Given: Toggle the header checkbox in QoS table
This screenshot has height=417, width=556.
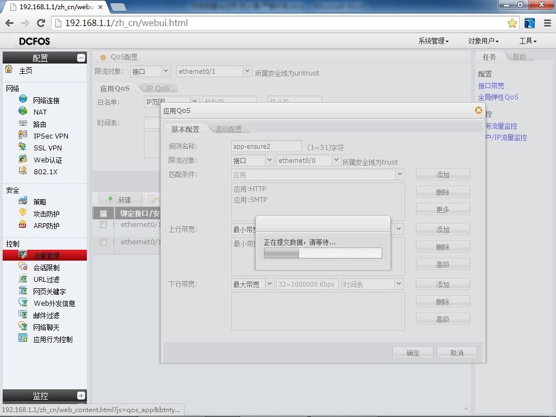Looking at the screenshot, I should pyautogui.click(x=103, y=213).
